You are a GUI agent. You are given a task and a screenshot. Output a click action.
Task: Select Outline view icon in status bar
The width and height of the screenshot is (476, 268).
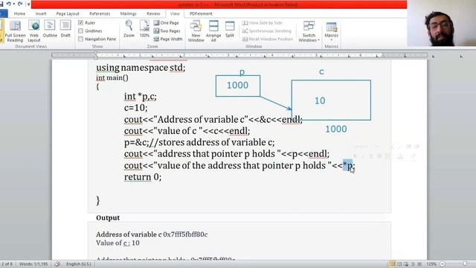tap(413, 264)
